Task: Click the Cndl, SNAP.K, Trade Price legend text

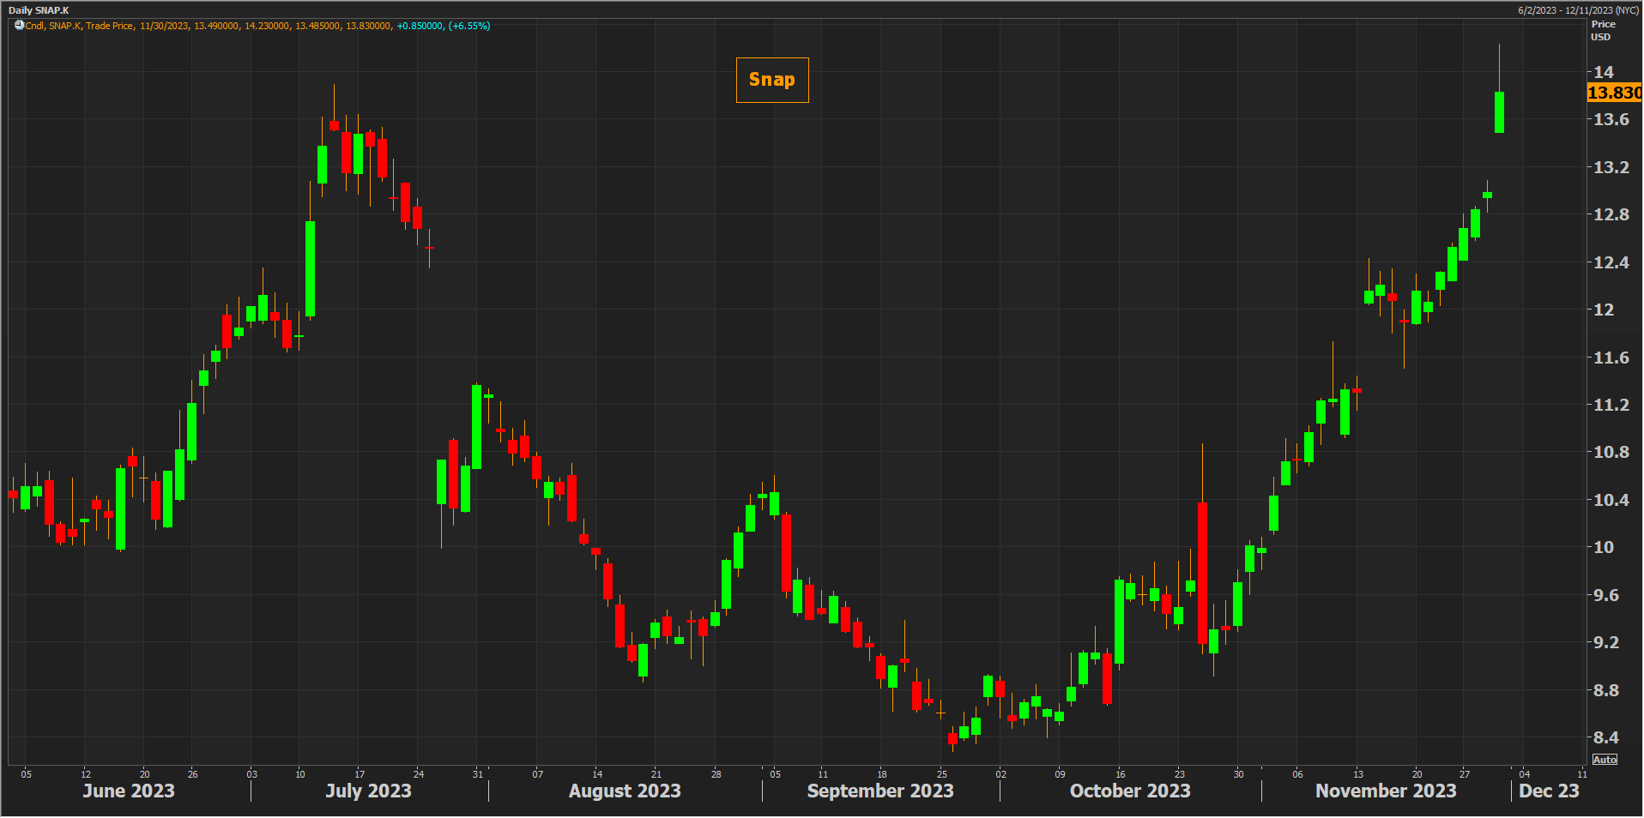Action: 79,26
